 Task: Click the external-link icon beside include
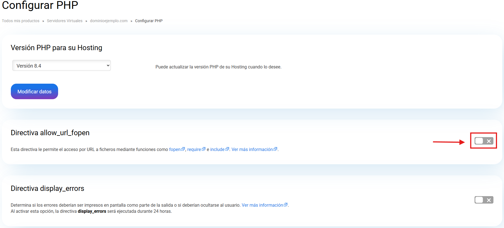pyautogui.click(x=227, y=149)
